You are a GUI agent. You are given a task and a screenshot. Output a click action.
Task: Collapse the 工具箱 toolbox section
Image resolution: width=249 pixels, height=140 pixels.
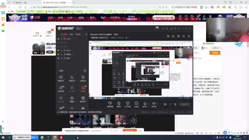click(x=85, y=71)
